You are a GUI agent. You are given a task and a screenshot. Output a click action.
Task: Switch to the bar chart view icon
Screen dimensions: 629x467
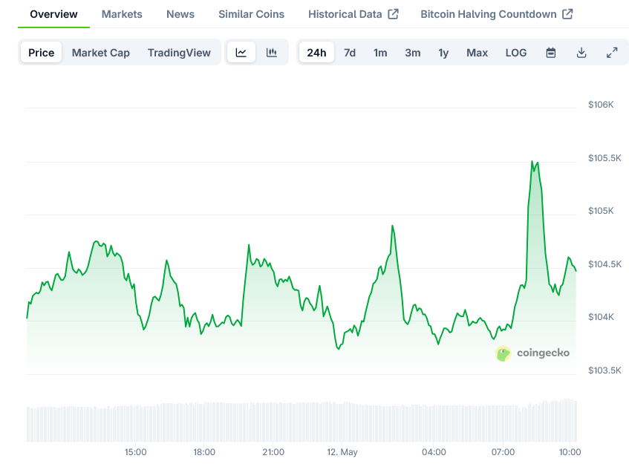272,52
